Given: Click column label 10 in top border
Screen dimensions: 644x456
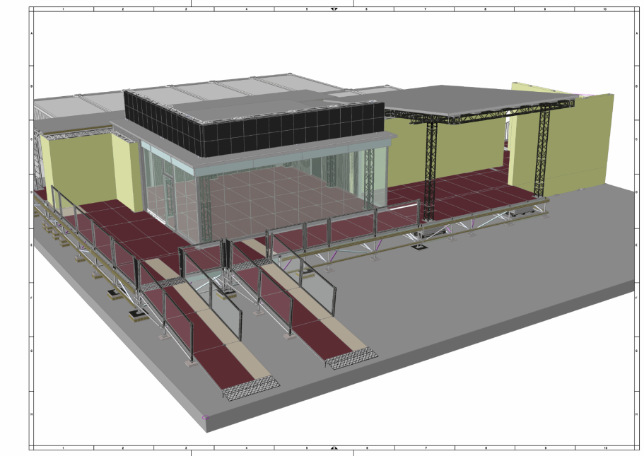Looking at the screenshot, I should click(605, 10).
